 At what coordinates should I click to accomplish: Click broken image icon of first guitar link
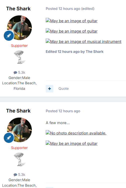pyautogui.click(x=48, y=20)
